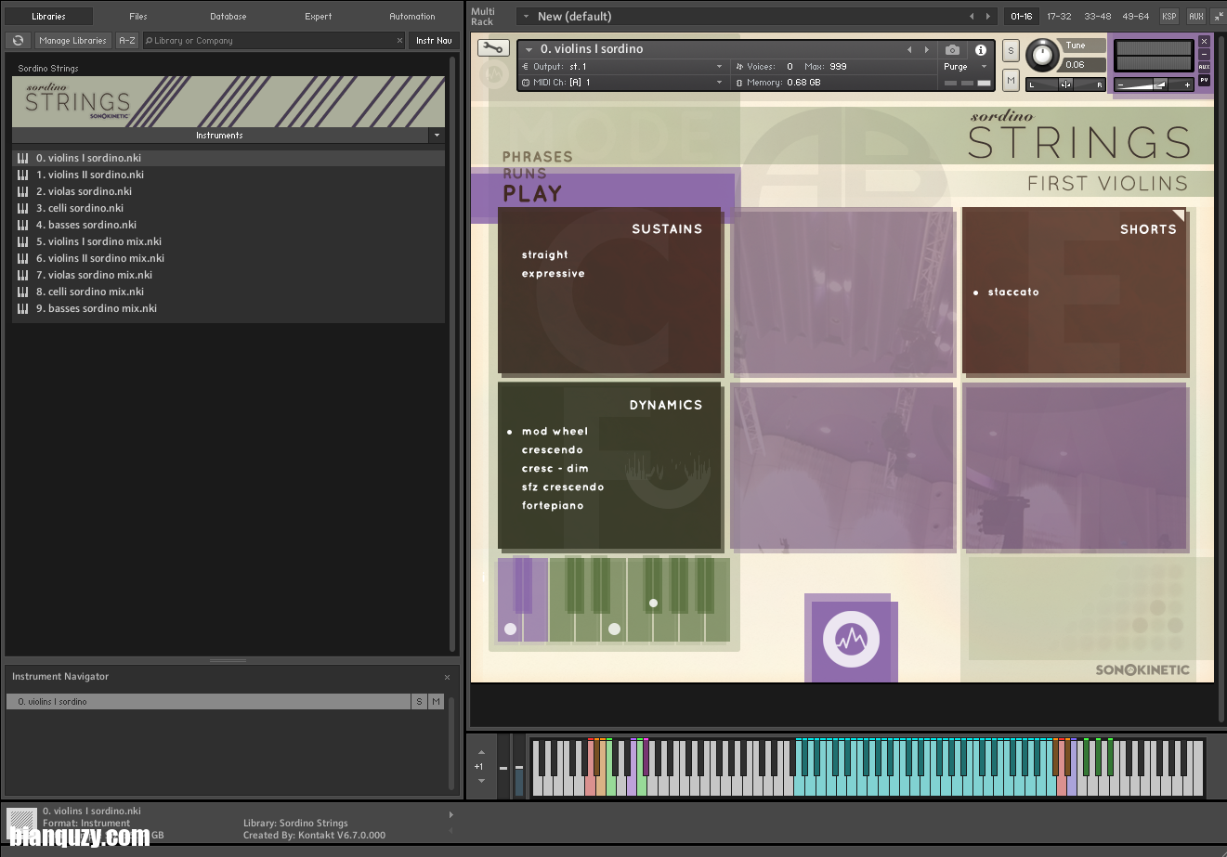Viewport: 1227px width, 857px height.
Task: Select the expressive sustain articulation
Action: click(554, 274)
